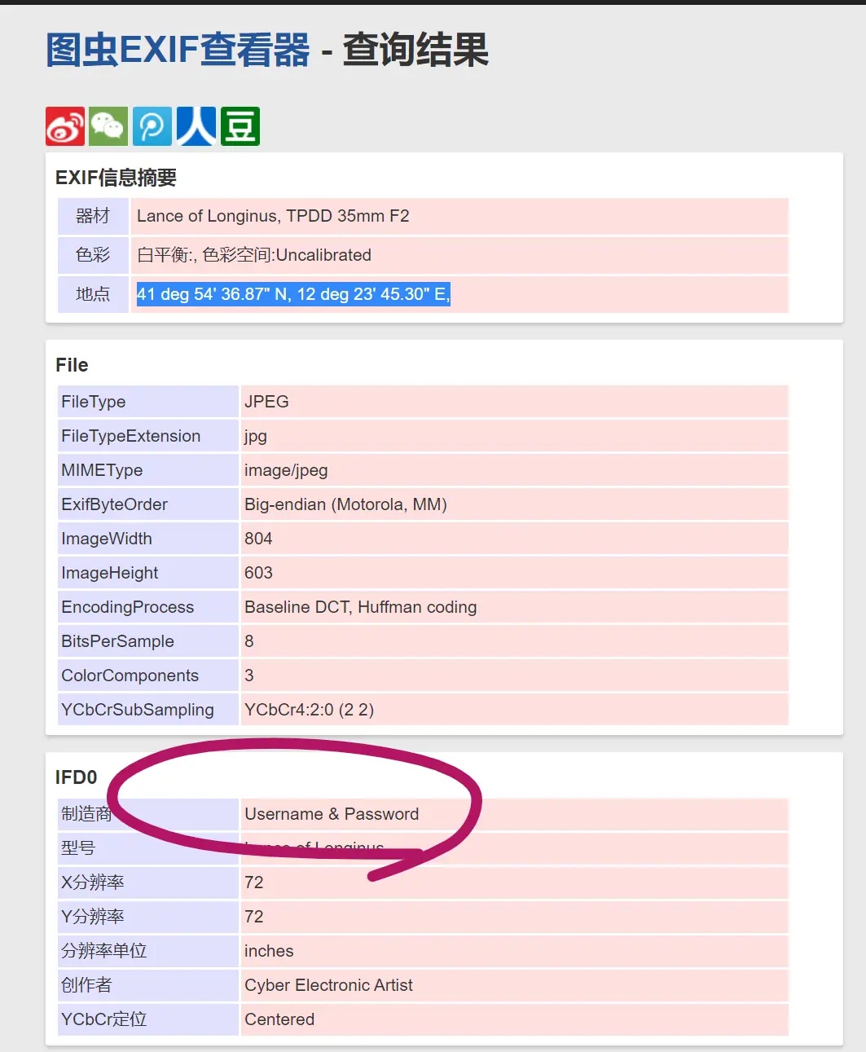Share via the blue Renren icon
The image size is (866, 1052).
pyautogui.click(x=196, y=126)
